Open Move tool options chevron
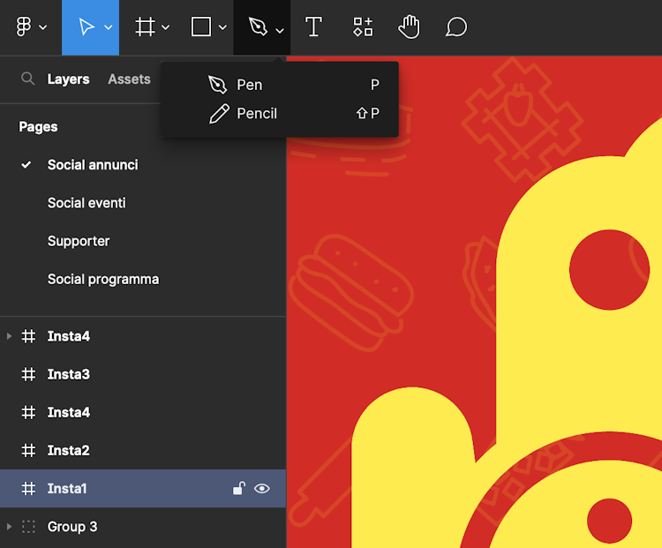Viewport: 662px width, 548px height. point(109,27)
